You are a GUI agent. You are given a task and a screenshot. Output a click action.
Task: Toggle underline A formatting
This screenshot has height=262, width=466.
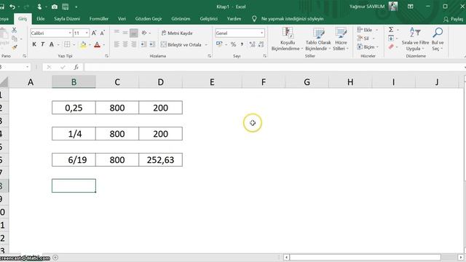click(52, 44)
